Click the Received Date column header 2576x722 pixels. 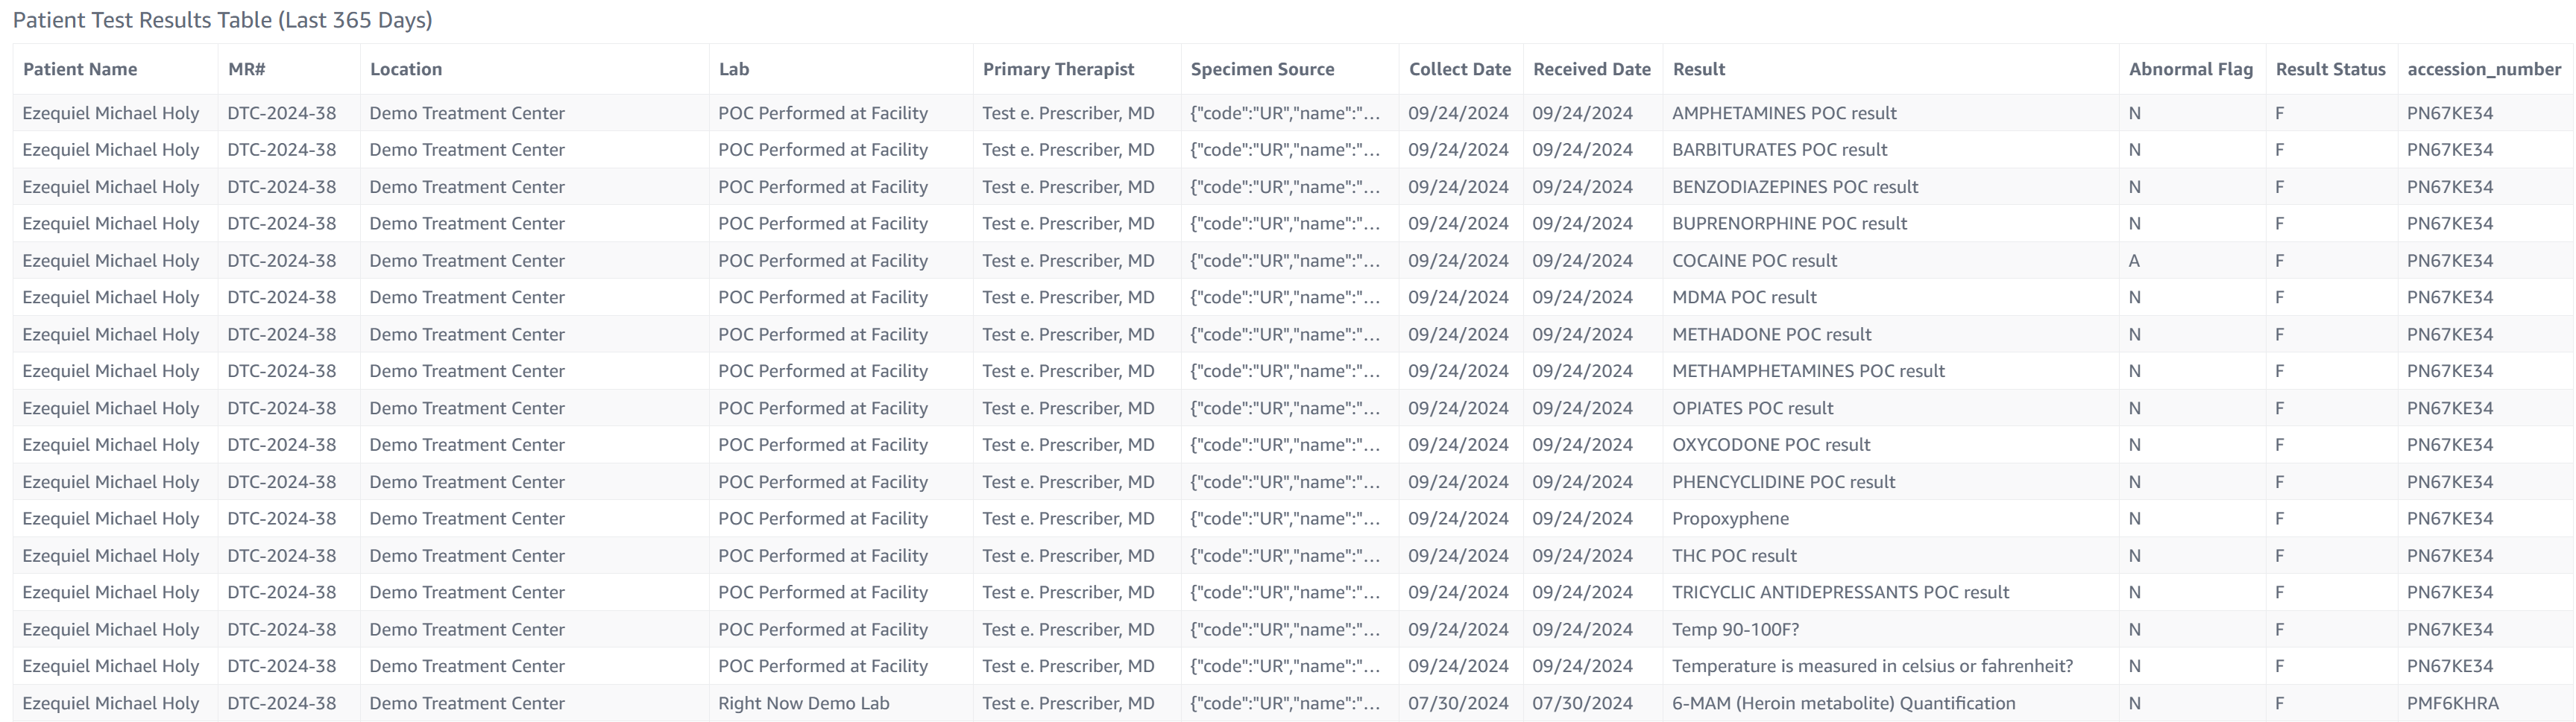coord(1591,69)
